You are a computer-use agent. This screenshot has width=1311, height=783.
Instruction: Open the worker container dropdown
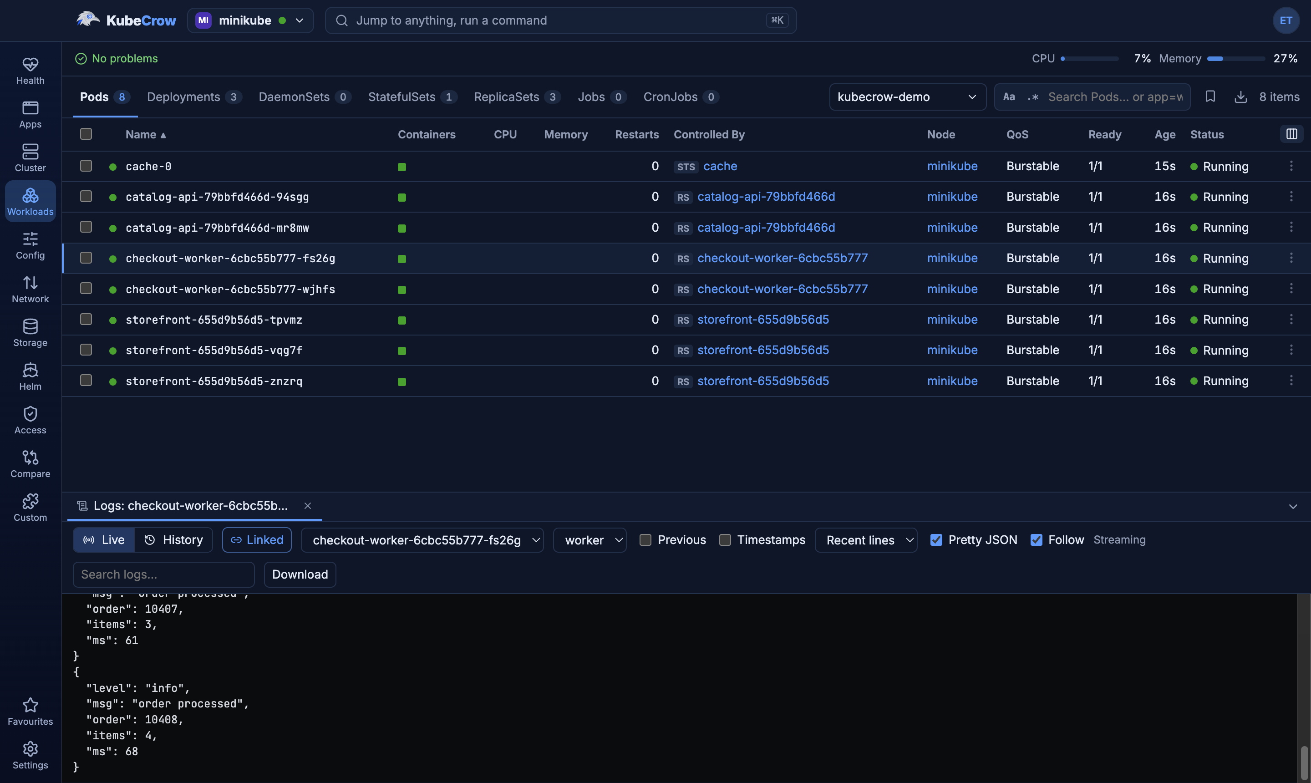click(x=589, y=540)
